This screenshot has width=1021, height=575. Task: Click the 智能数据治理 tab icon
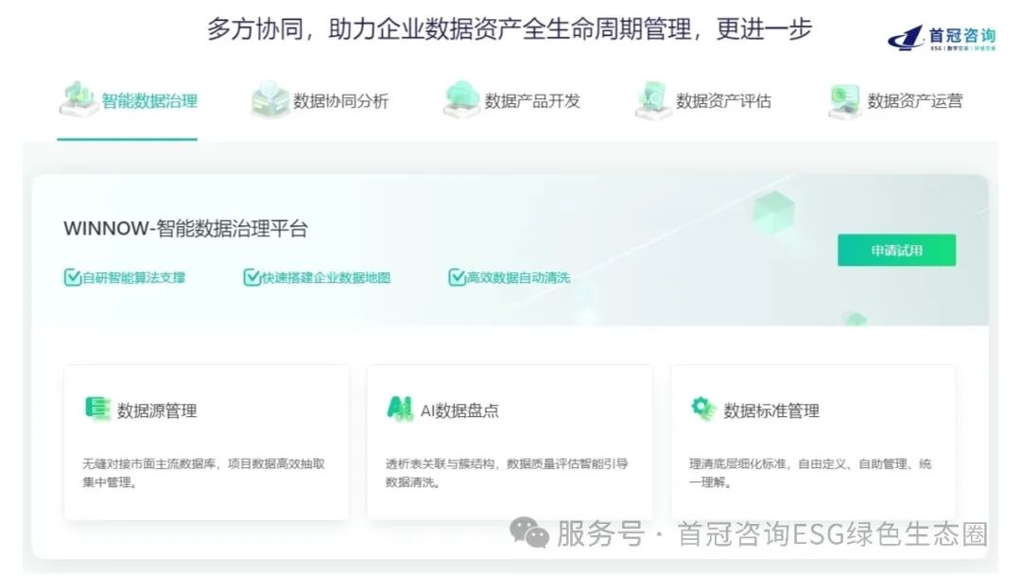click(x=78, y=99)
